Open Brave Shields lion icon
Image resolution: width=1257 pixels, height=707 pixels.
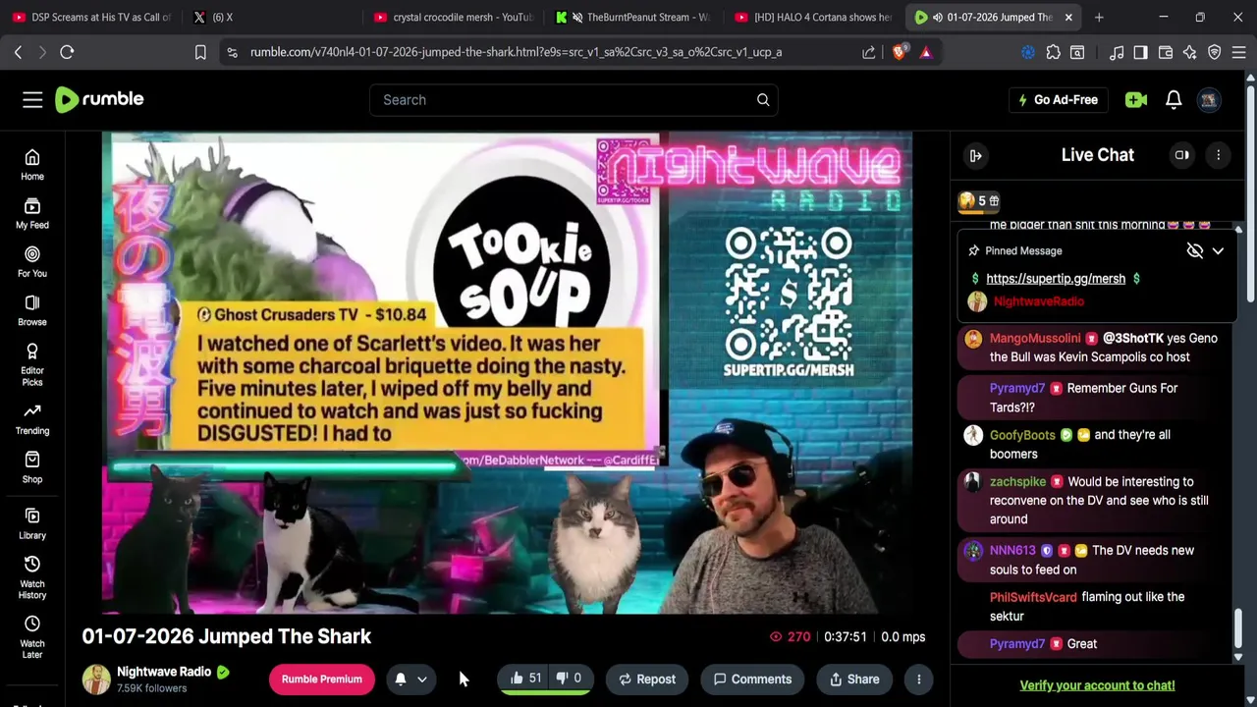click(x=899, y=52)
